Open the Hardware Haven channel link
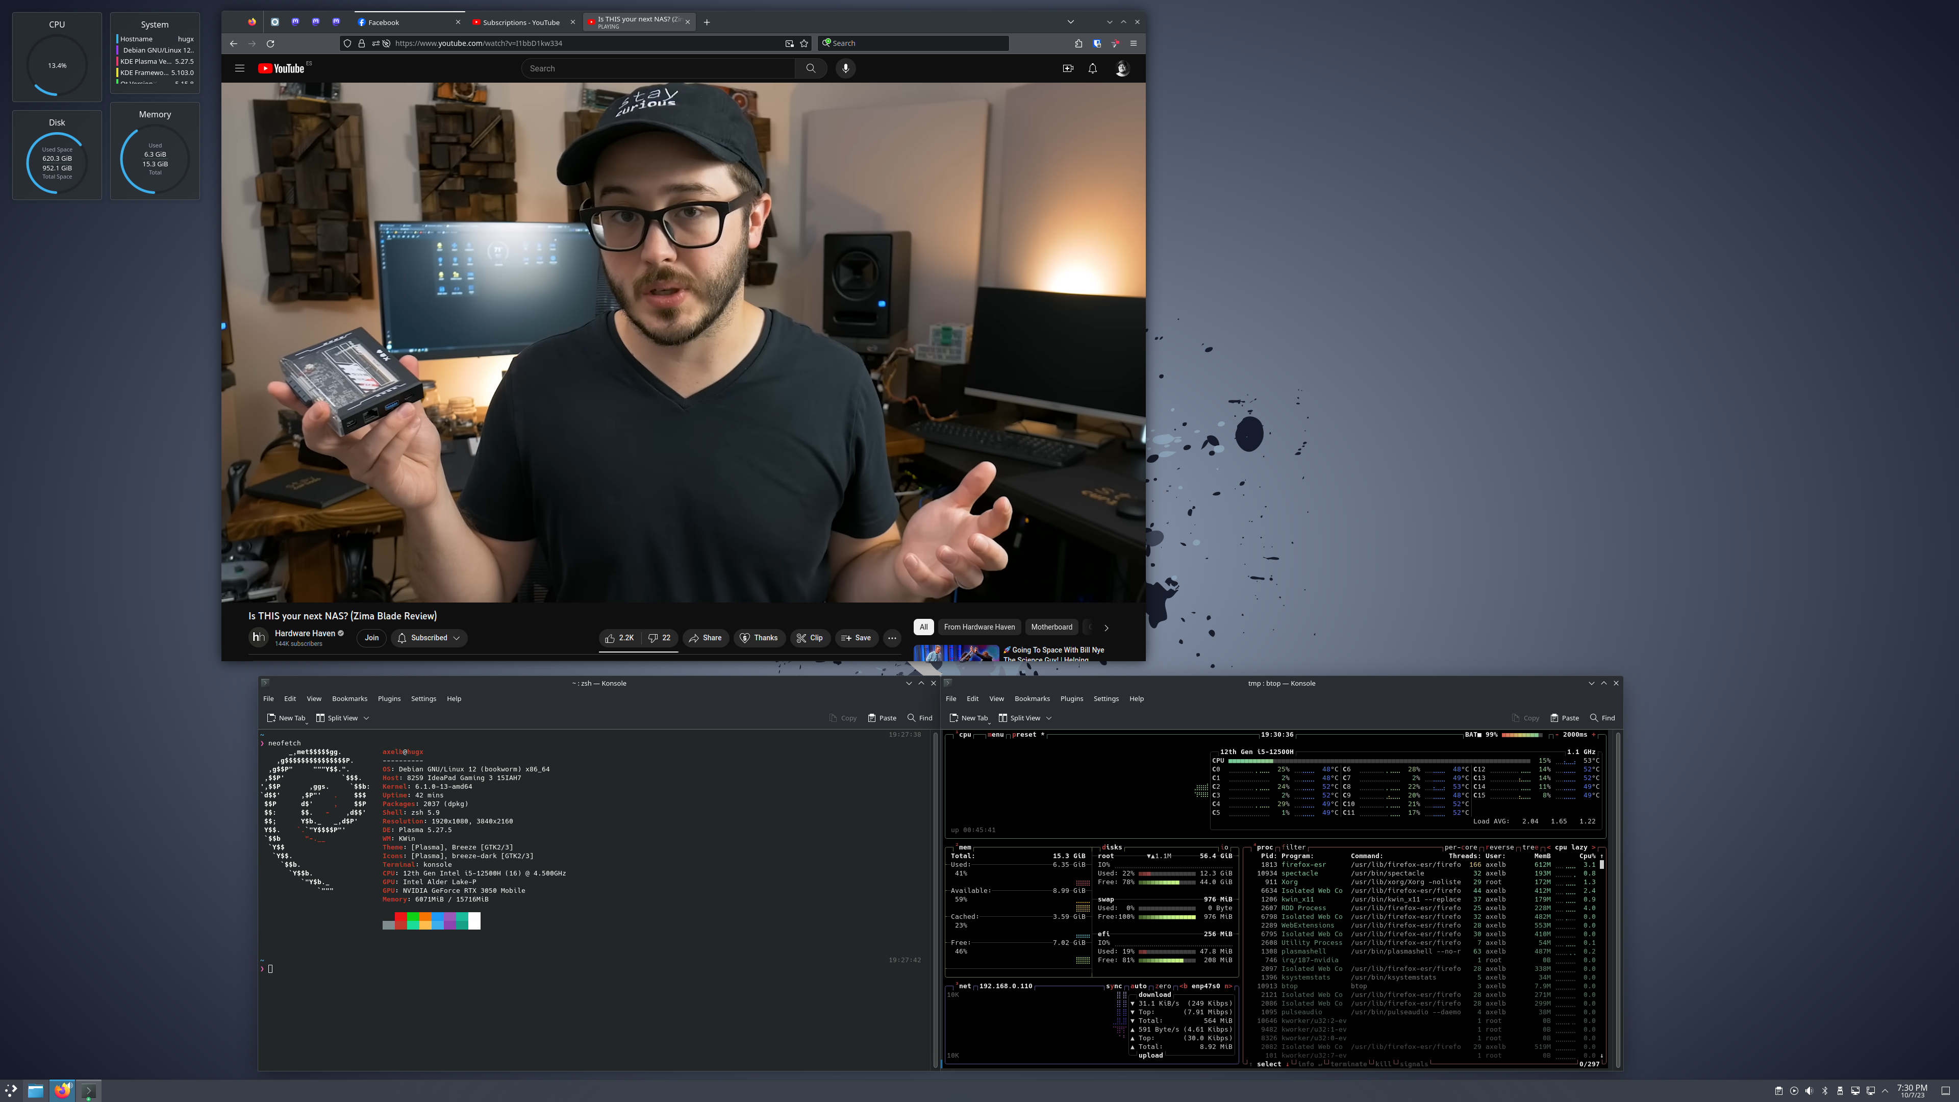The image size is (1959, 1102). (x=305, y=634)
